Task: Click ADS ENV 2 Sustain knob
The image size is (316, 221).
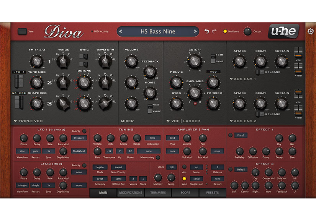Action: coord(282,103)
